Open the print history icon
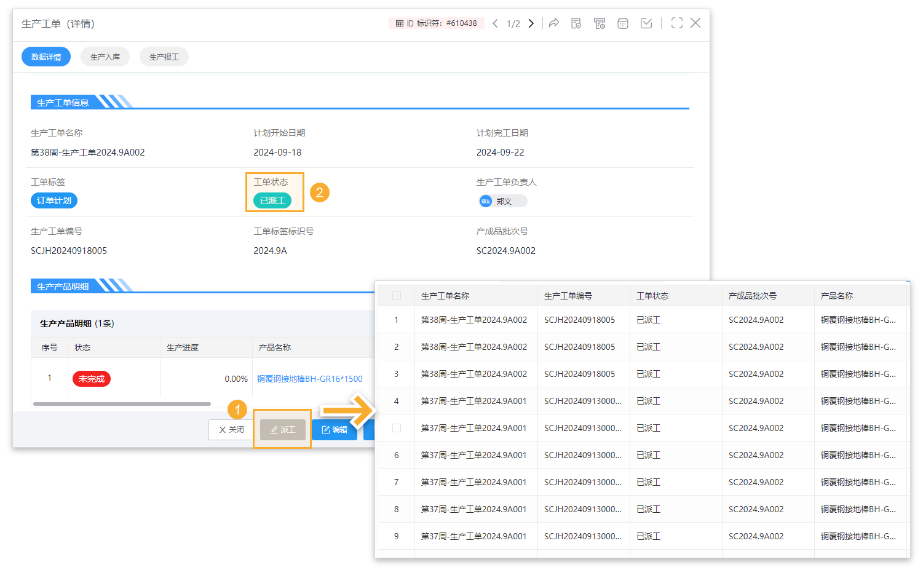Viewport: 923px width, 570px height. coord(600,23)
